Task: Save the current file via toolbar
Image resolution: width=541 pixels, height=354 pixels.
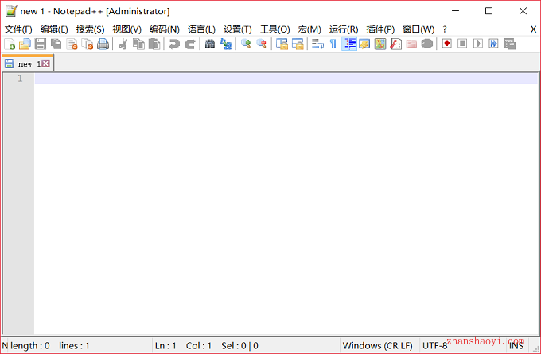Action: coord(41,44)
